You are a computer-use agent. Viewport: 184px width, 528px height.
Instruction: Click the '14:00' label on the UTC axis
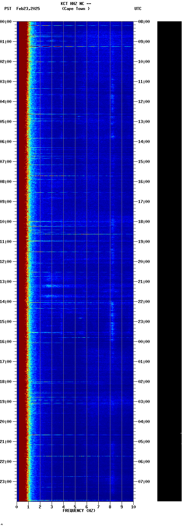pyautogui.click(x=144, y=142)
